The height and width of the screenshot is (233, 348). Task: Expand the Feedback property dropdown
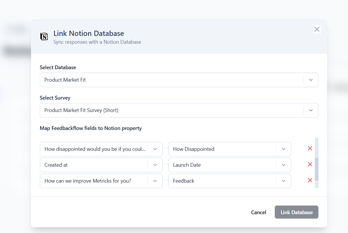pos(283,181)
